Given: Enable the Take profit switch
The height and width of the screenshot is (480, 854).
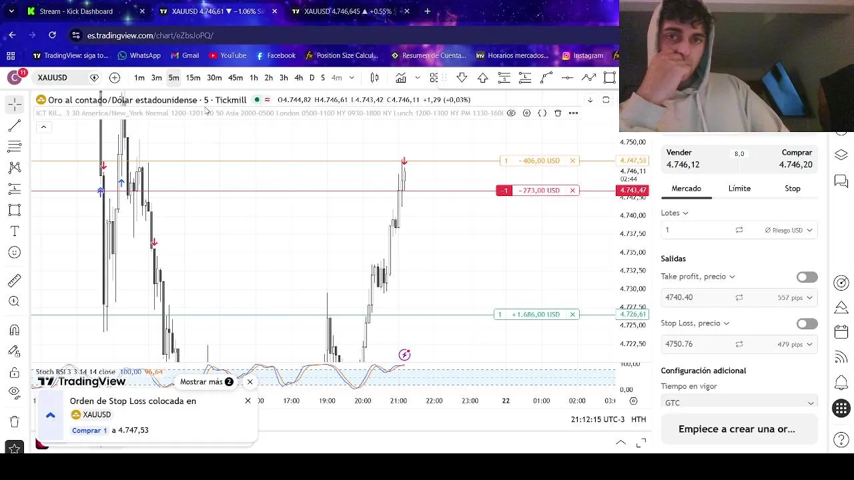Looking at the screenshot, I should pos(807,277).
